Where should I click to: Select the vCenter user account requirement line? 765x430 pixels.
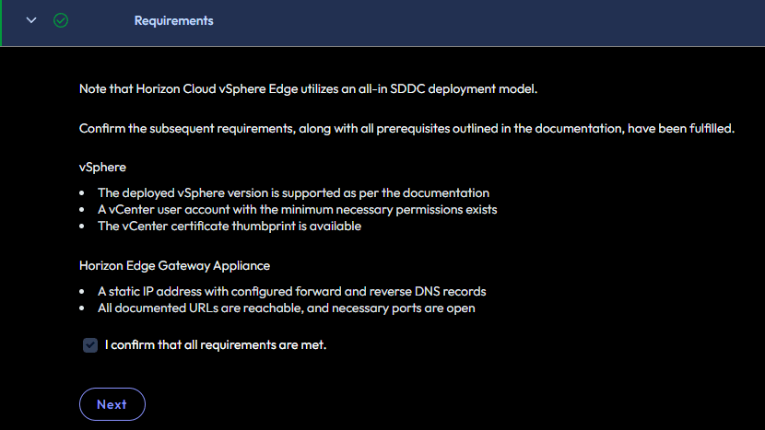tap(297, 210)
